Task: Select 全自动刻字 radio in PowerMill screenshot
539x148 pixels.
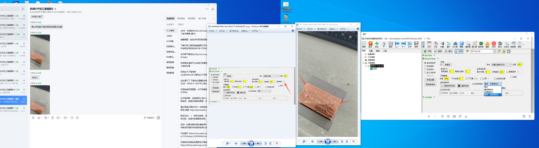Action: point(425,63)
